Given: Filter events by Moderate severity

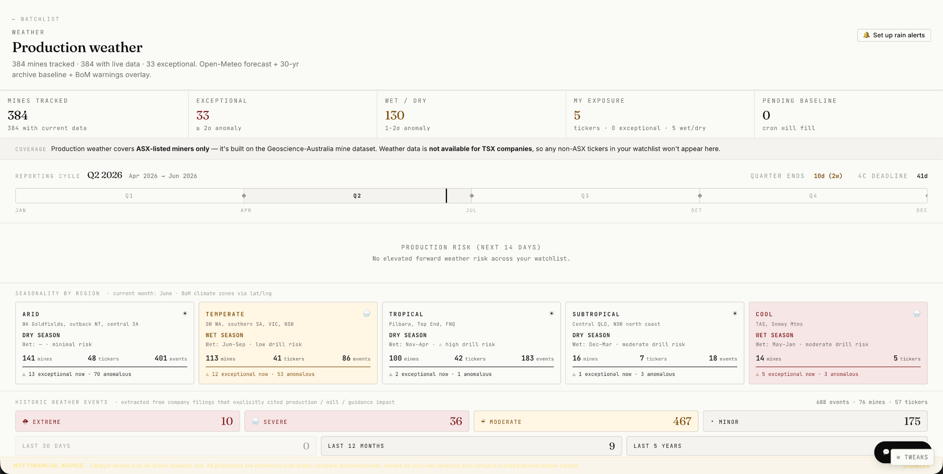Looking at the screenshot, I should coord(586,421).
